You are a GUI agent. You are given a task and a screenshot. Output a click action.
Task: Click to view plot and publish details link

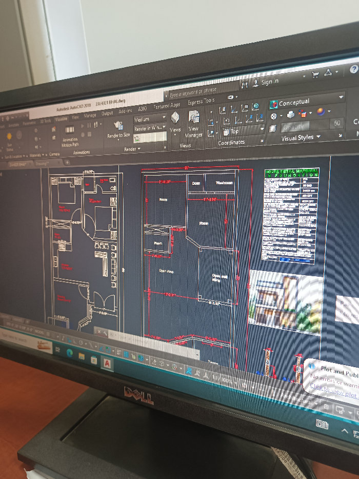coord(334,391)
